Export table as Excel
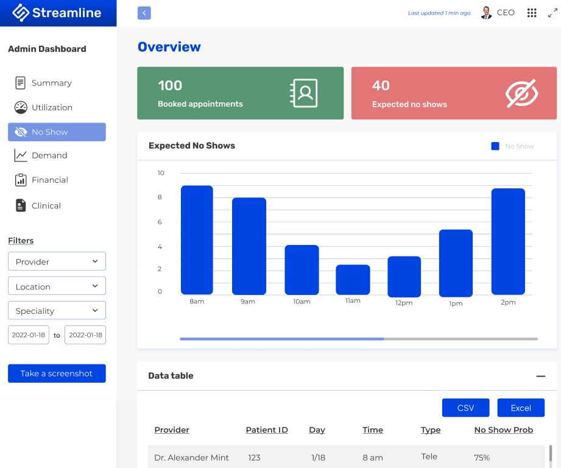Viewport: 561px width, 468px height. [521, 408]
